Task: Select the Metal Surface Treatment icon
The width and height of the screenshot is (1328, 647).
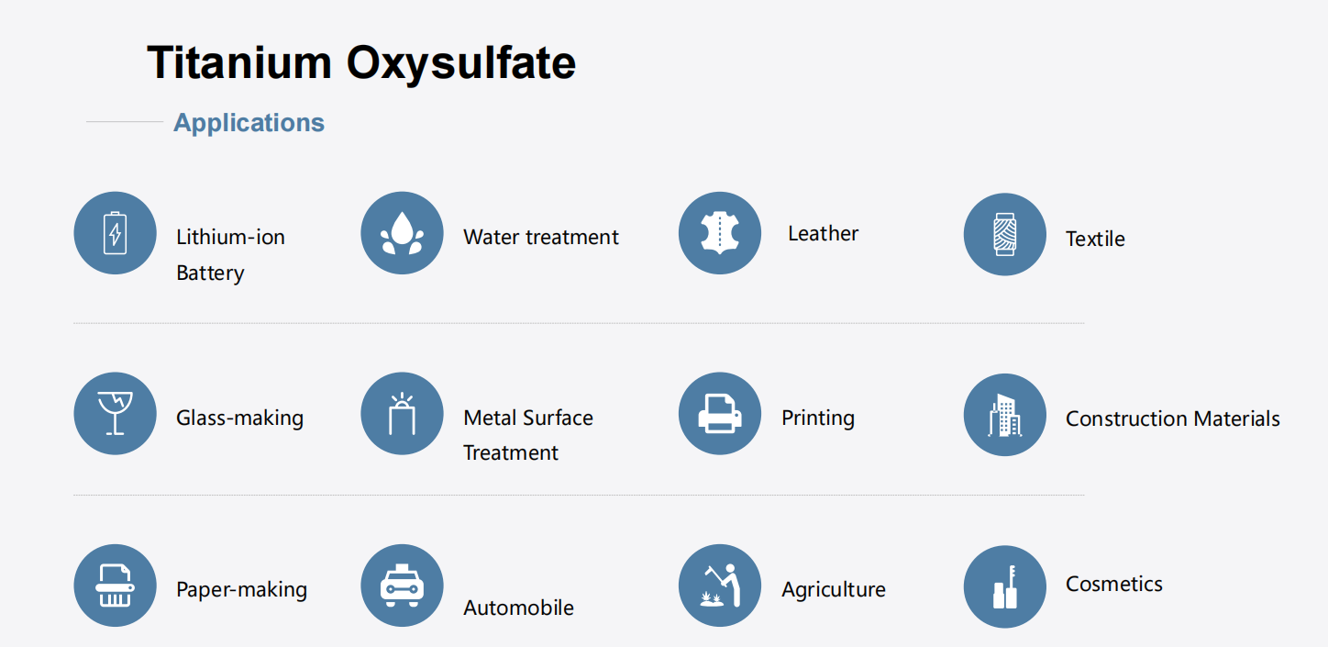Action: (x=402, y=413)
